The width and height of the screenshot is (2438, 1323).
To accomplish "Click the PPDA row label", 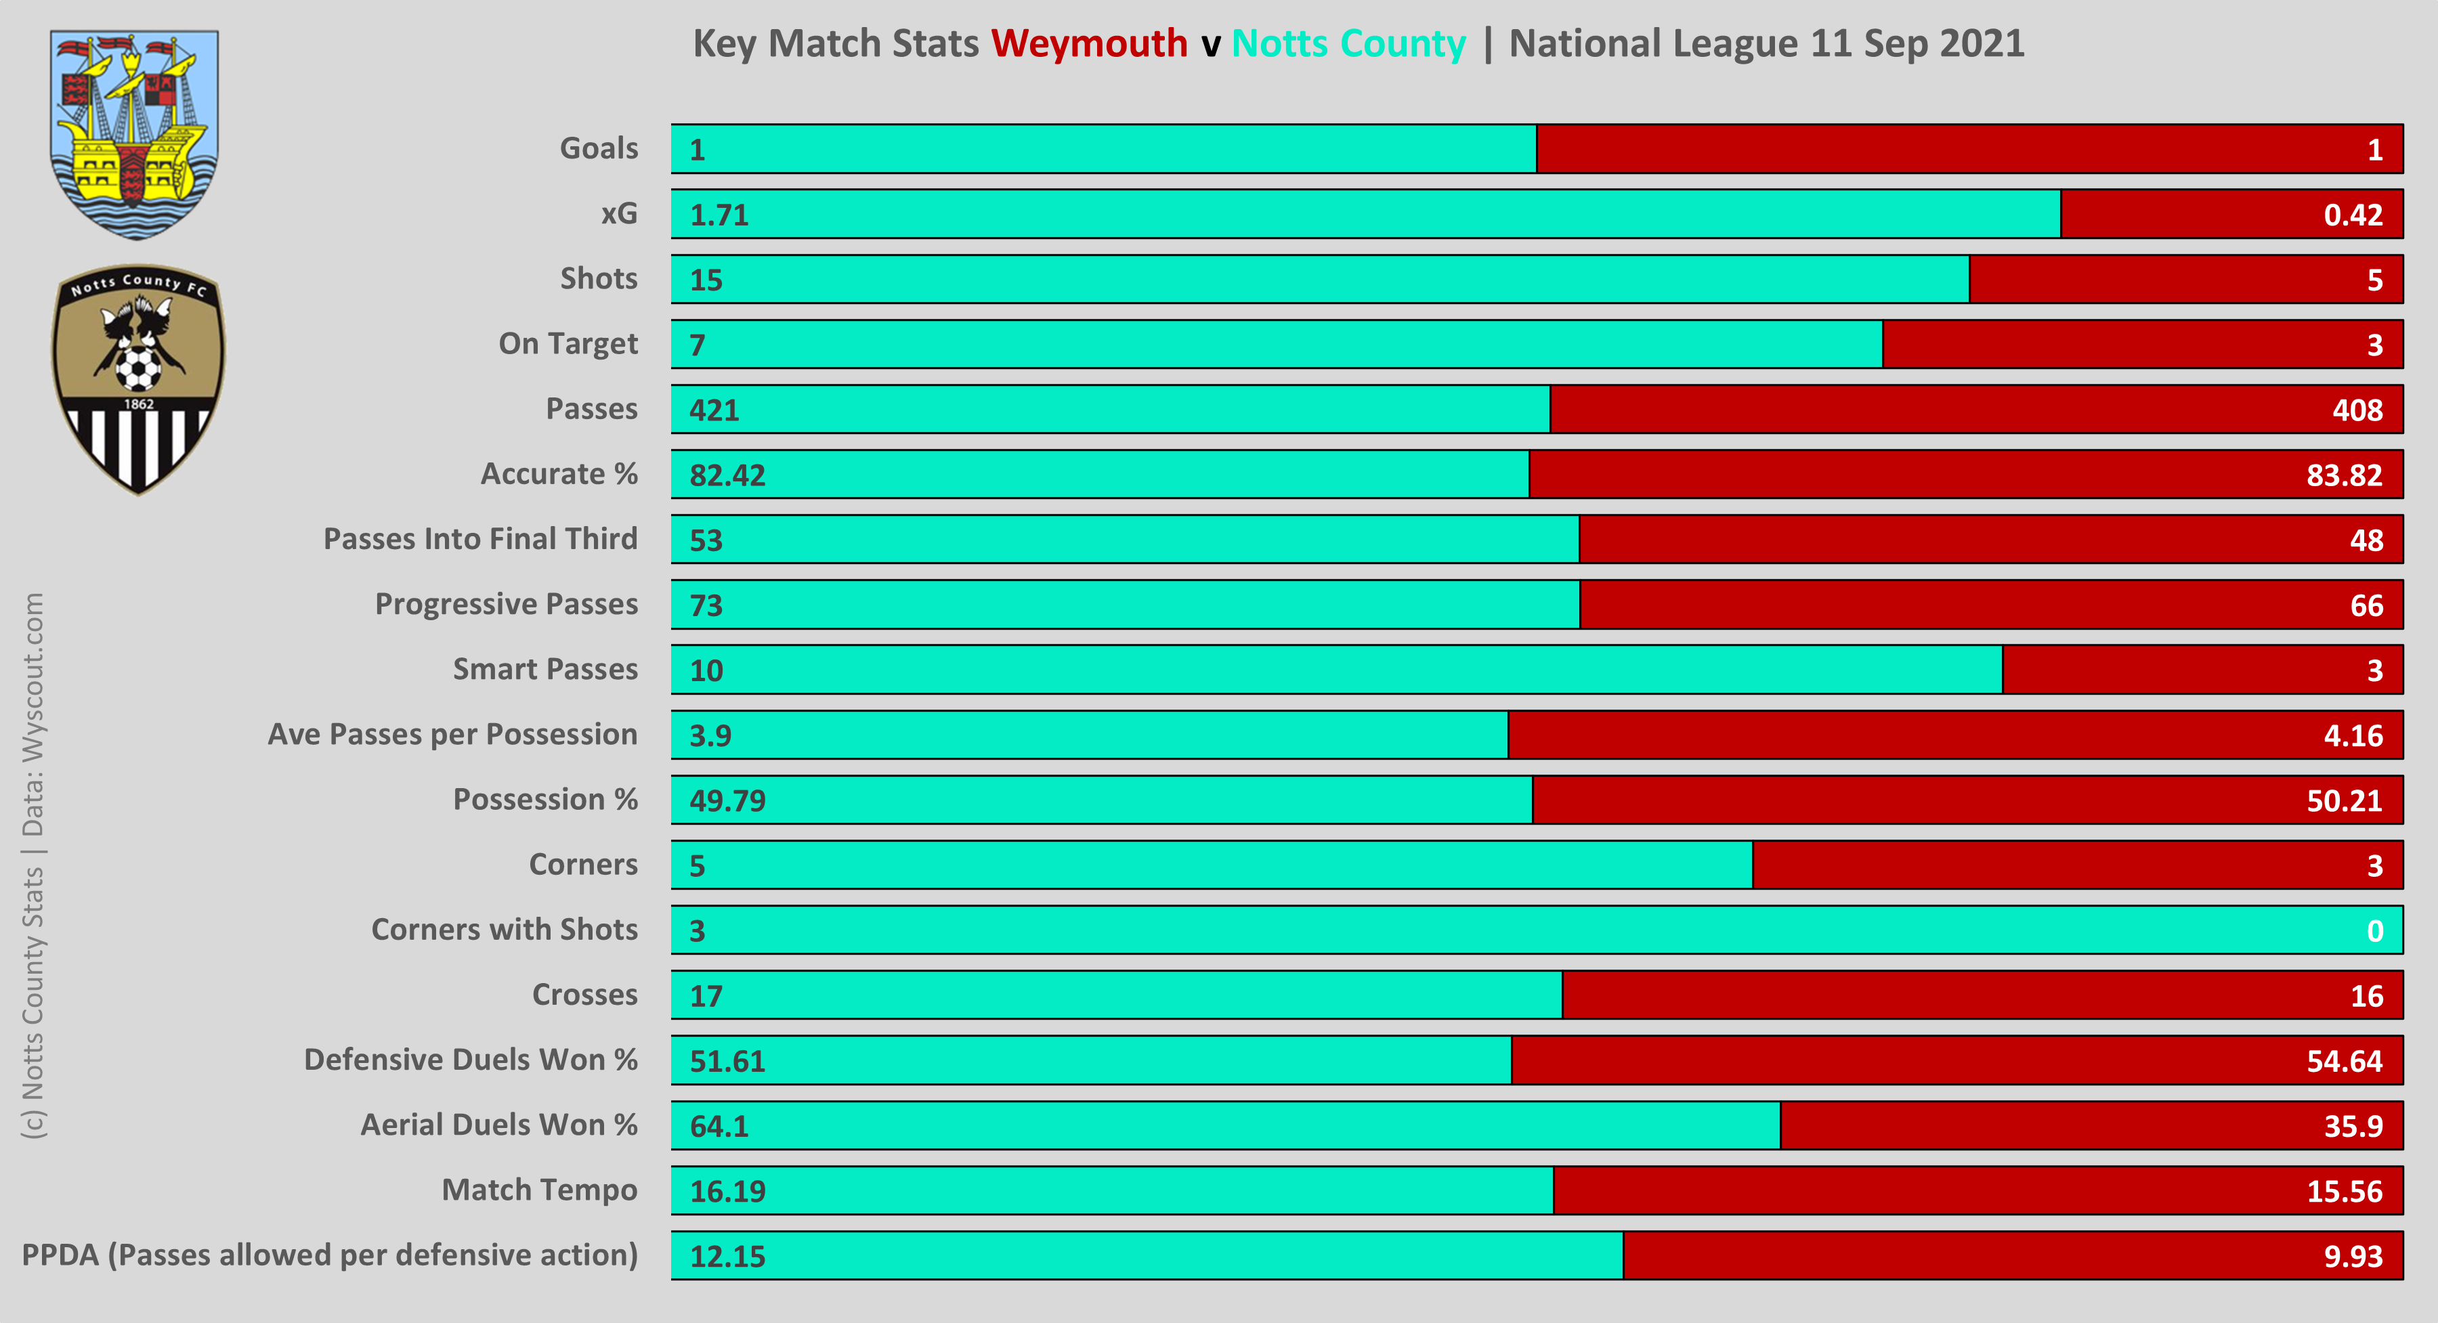I will (329, 1255).
